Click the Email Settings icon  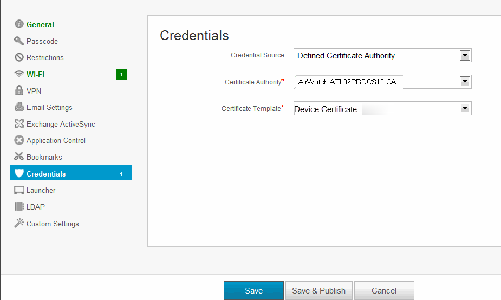pyautogui.click(x=19, y=107)
